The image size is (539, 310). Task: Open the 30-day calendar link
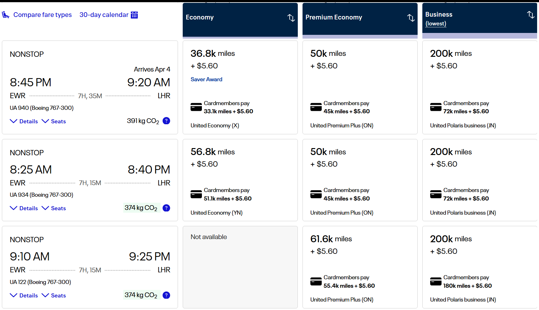coord(104,15)
